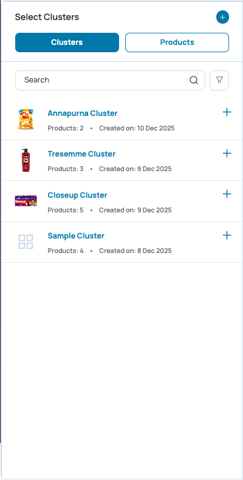Add Annapurna Cluster with its plus icon

227,112
